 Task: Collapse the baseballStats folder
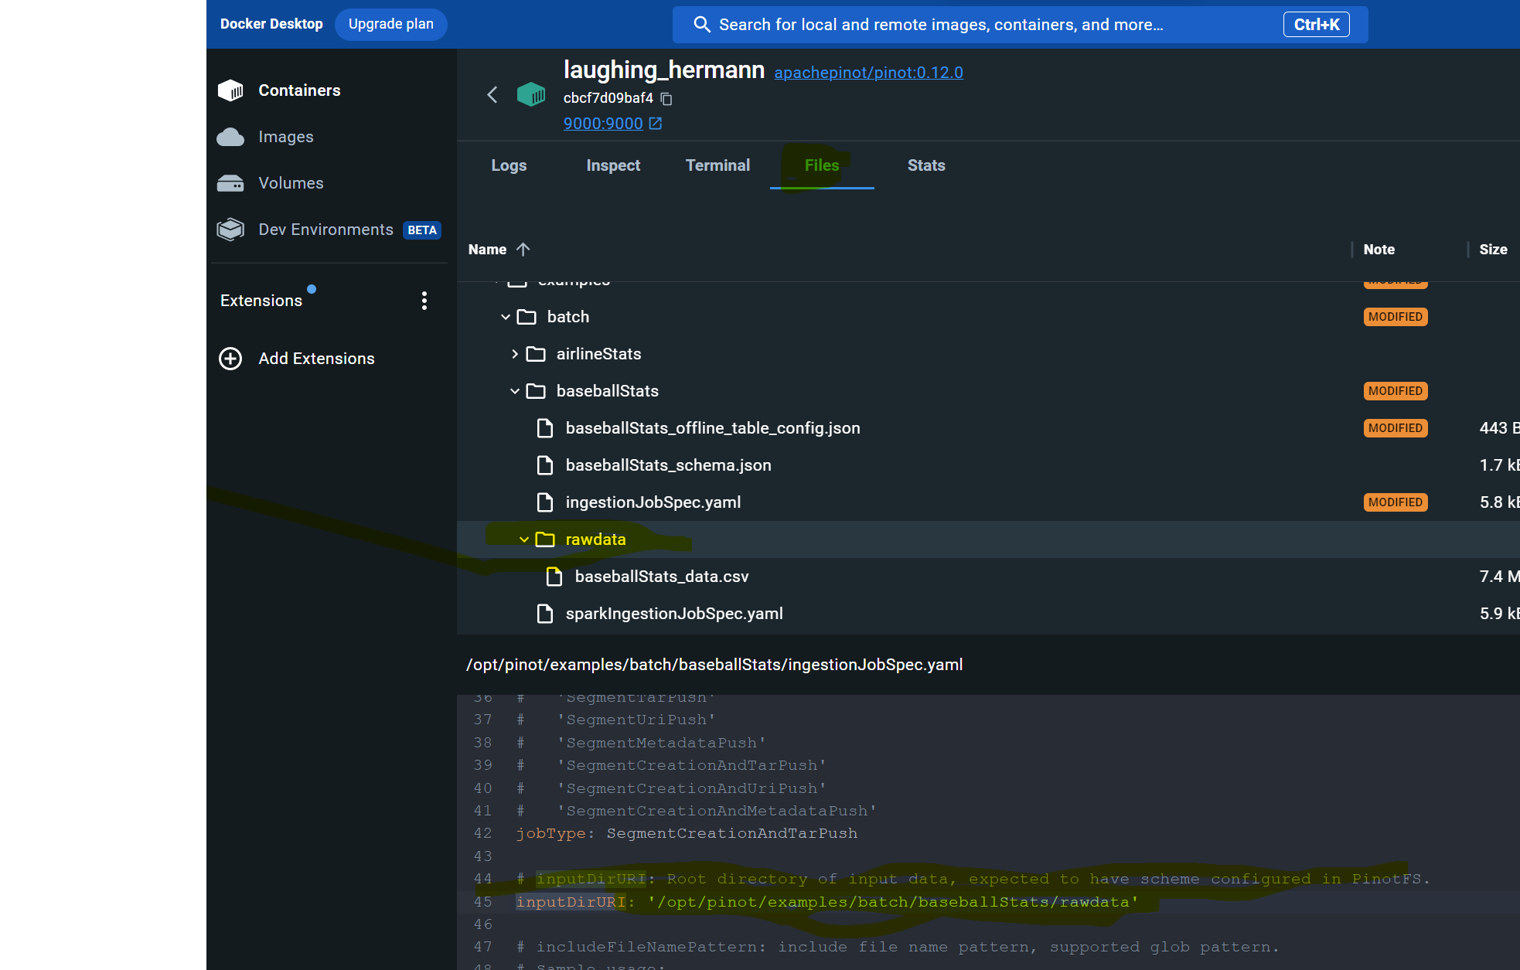tap(516, 391)
